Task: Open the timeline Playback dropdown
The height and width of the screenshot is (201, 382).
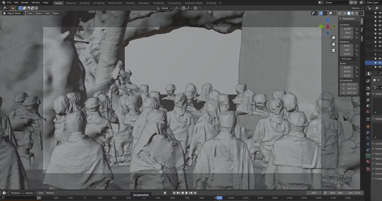Action: (16, 193)
